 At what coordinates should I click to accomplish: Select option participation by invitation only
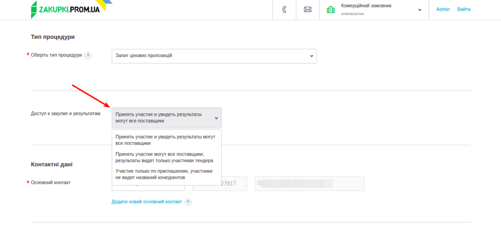(x=165, y=174)
